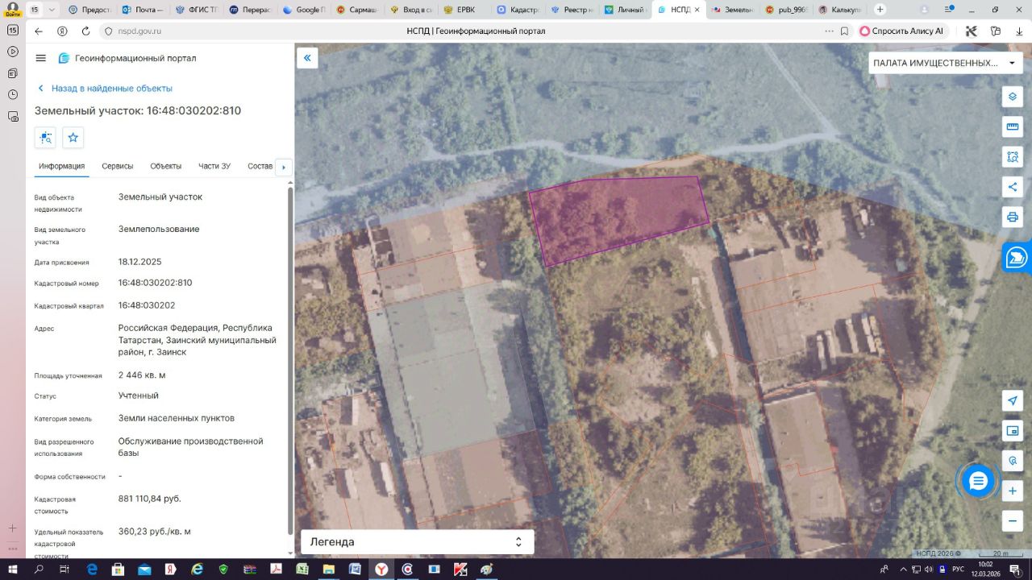Switch to the Состав tab

[260, 166]
